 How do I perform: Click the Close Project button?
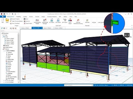28,23
